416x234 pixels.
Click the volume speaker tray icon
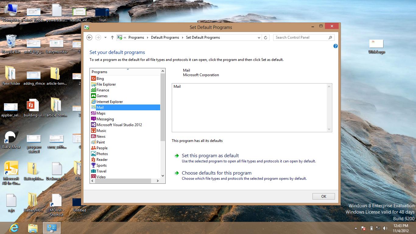[x=385, y=228]
